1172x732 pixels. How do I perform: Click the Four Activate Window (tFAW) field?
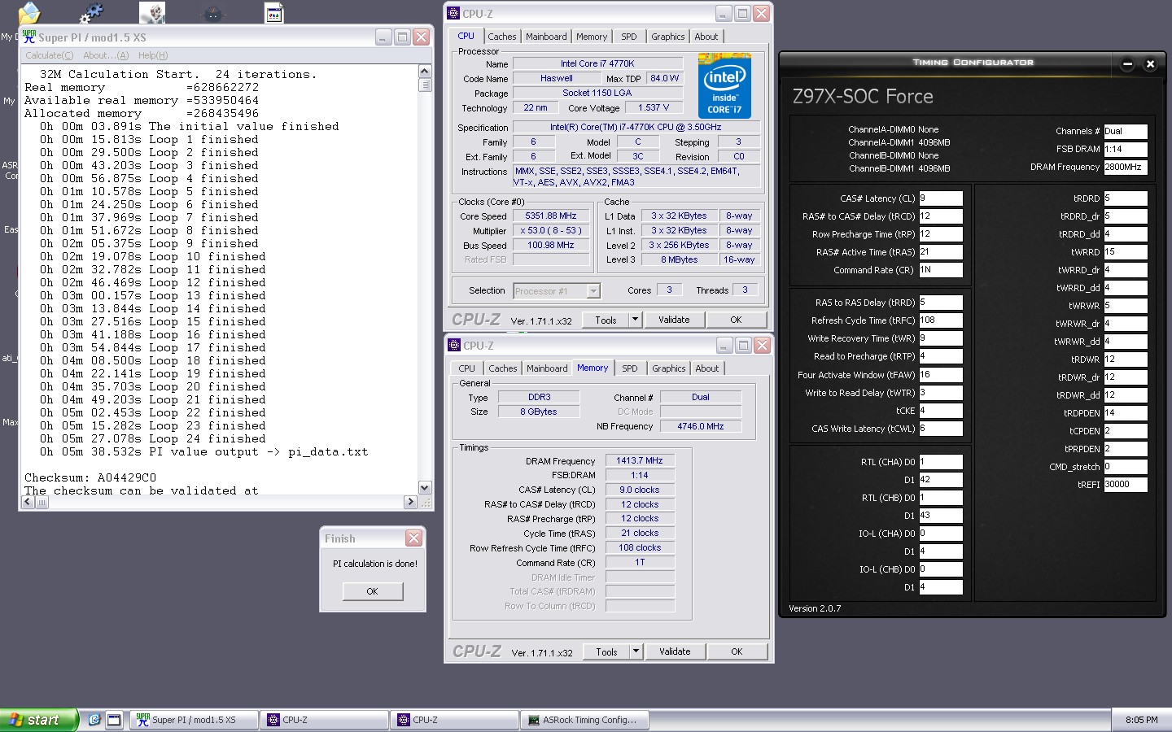click(x=941, y=375)
